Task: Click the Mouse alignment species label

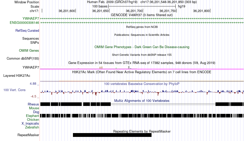Action: coord(34,108)
